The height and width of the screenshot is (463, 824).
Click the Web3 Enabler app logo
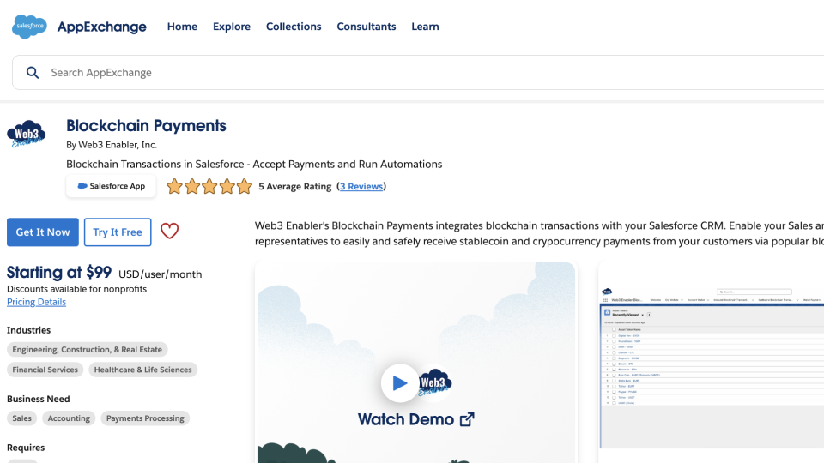click(27, 134)
